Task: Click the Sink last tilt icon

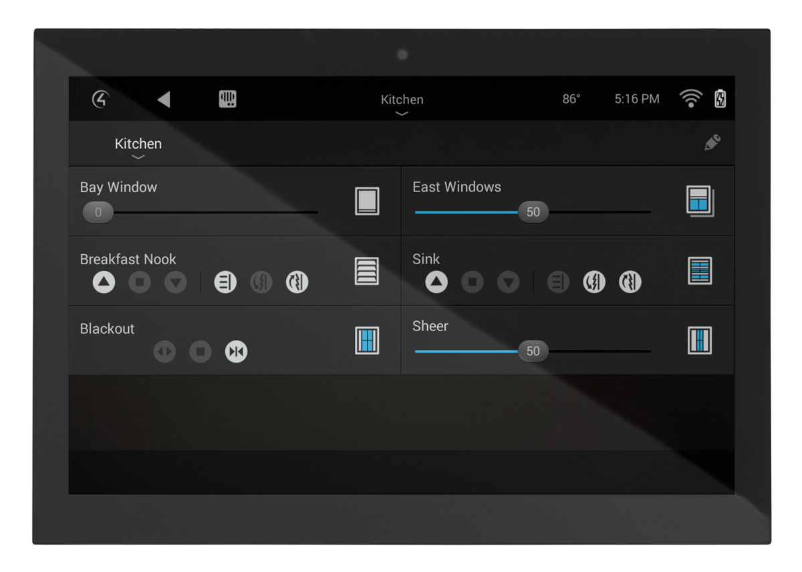Action: pyautogui.click(x=630, y=282)
